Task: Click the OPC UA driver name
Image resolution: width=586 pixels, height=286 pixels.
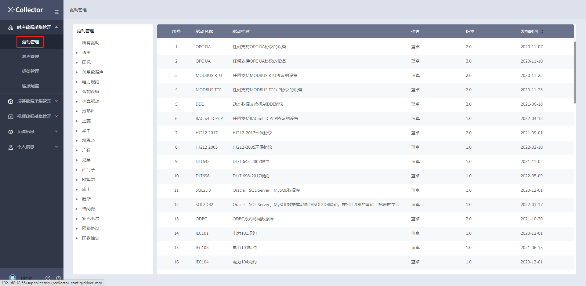Action: click(x=203, y=61)
